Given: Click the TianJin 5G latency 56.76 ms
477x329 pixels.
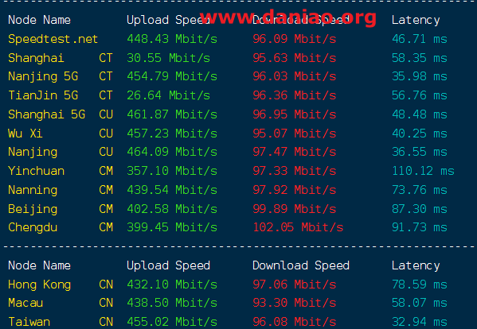Looking at the screenshot, I should 420,95.
